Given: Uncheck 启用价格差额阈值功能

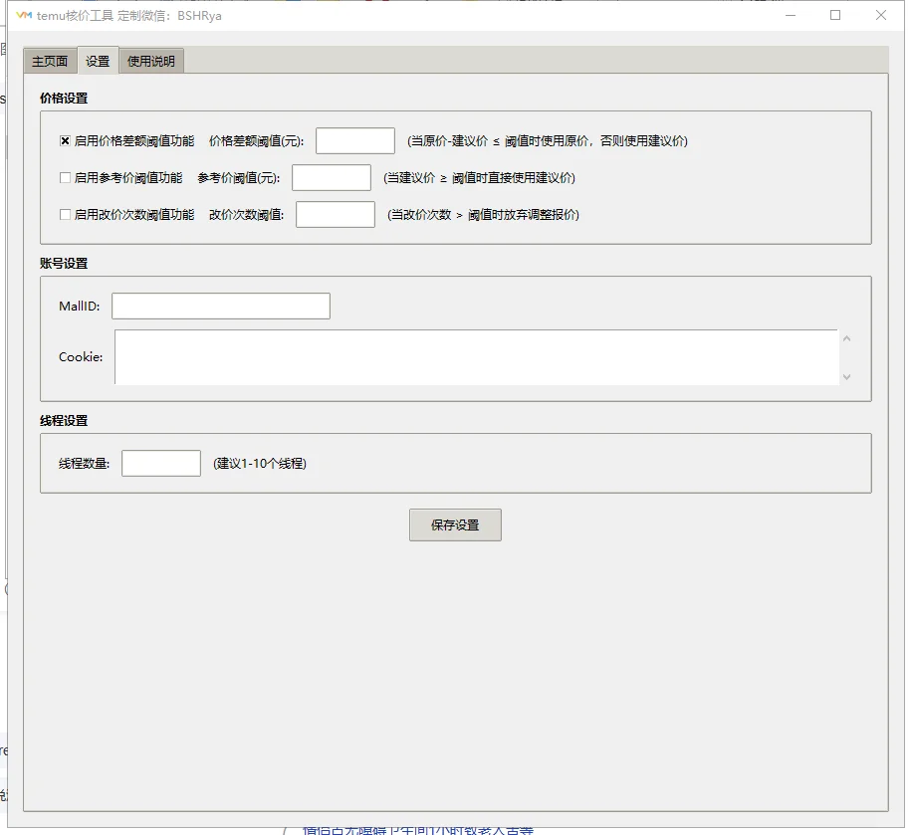Looking at the screenshot, I should click(64, 140).
